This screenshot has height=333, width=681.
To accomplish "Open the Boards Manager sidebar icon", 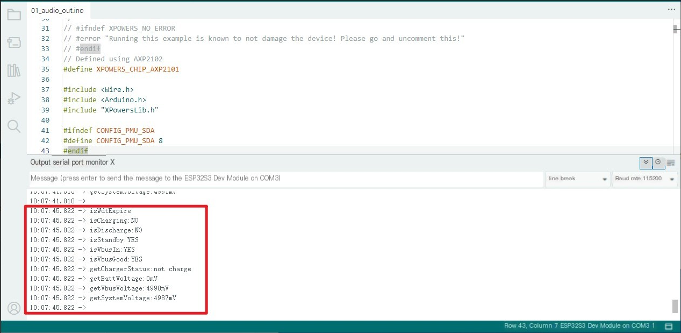I will point(14,42).
